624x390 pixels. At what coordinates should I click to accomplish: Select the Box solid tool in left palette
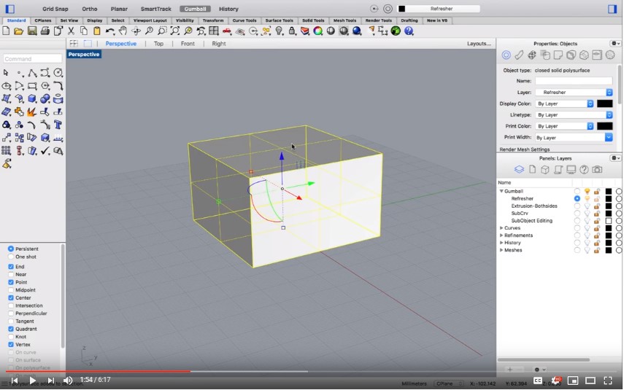click(32, 99)
